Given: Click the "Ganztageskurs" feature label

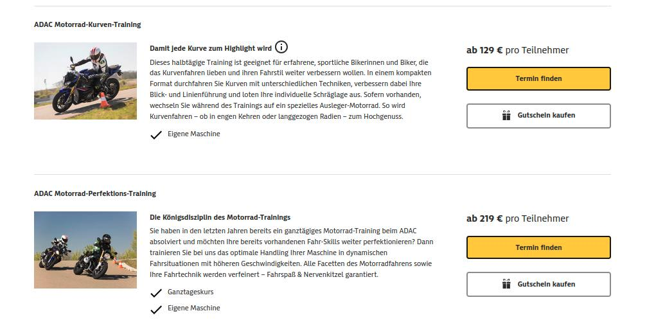Looking at the screenshot, I should pyautogui.click(x=190, y=292).
